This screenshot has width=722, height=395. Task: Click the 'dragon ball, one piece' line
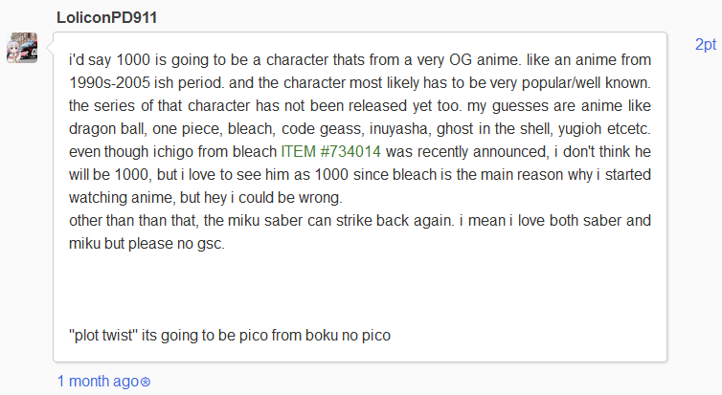point(360,129)
